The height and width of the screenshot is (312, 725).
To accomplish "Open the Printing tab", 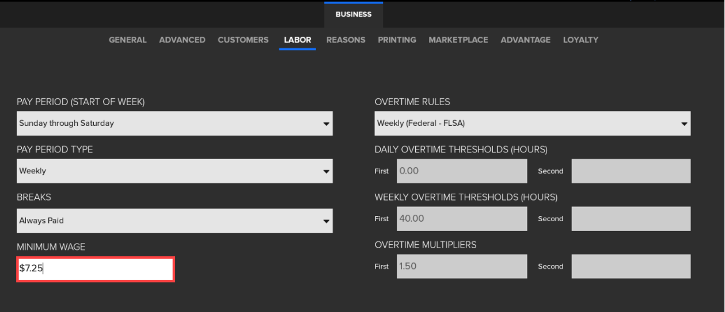I will (397, 40).
